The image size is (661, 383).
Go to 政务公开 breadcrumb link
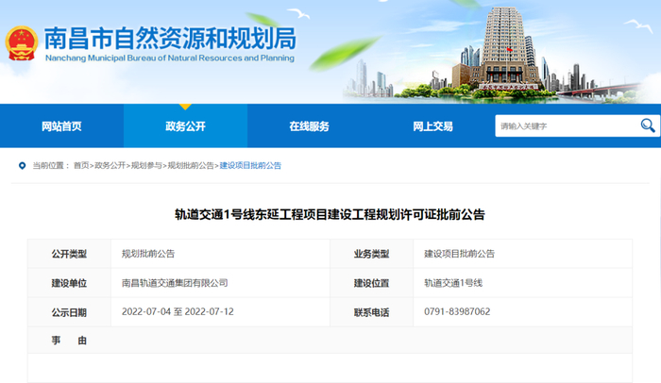[110, 166]
